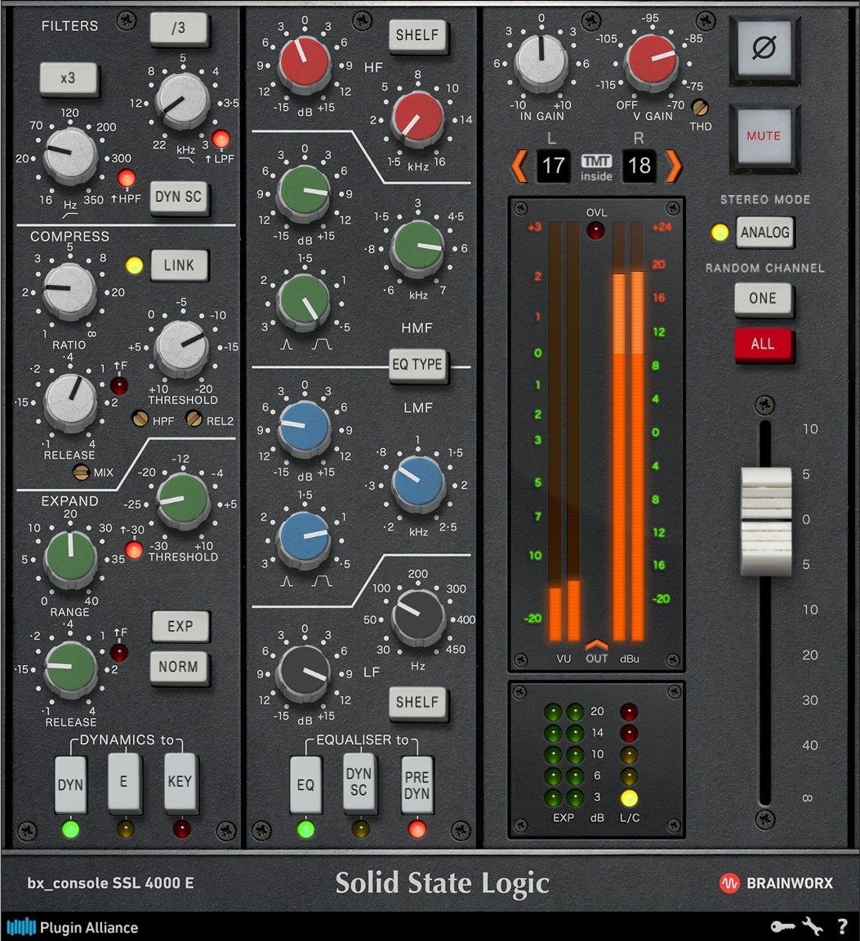Click the 'bx_console SSL 4000 E' text

110,883
